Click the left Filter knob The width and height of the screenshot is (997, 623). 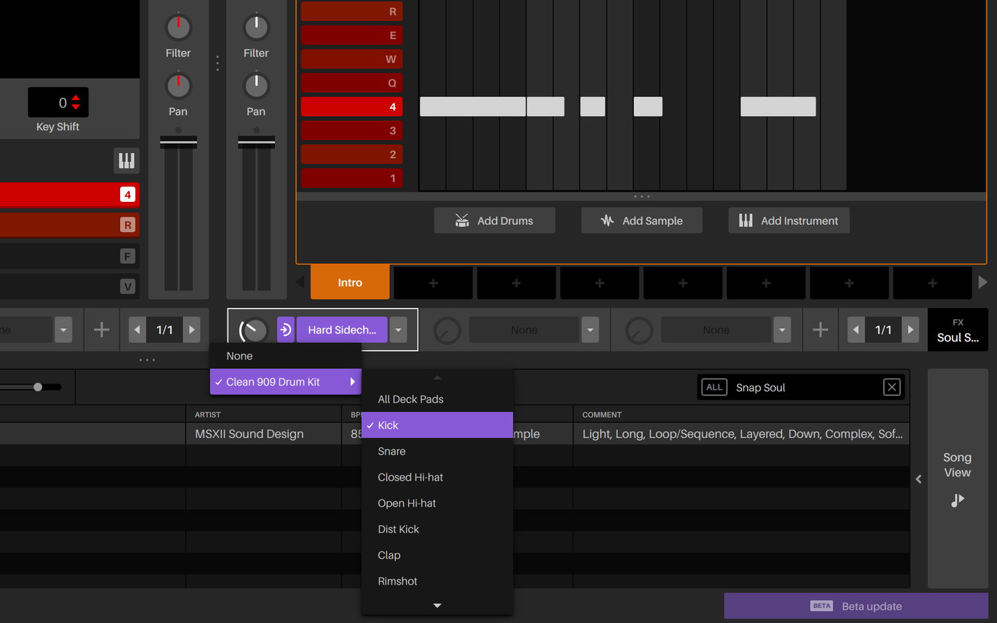pyautogui.click(x=178, y=26)
